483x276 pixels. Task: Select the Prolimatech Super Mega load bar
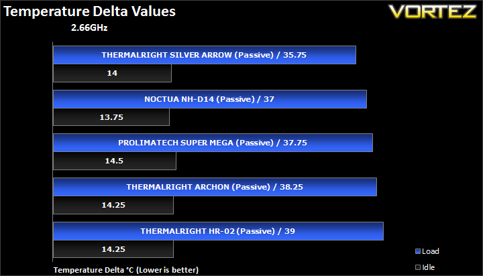coord(213,143)
